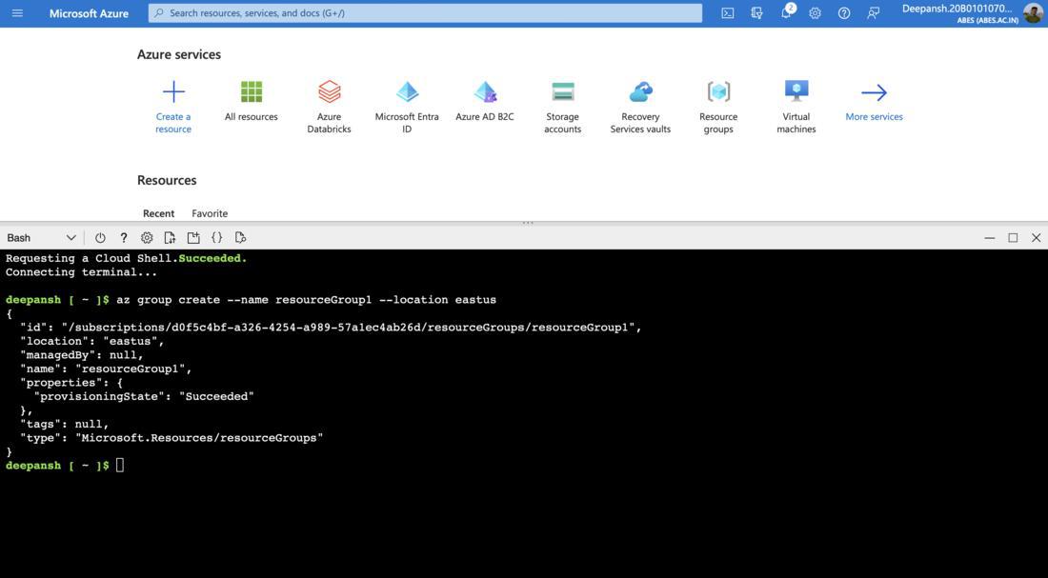Open the Bash shell type dropdown
Image resolution: width=1048 pixels, height=578 pixels.
(41, 238)
